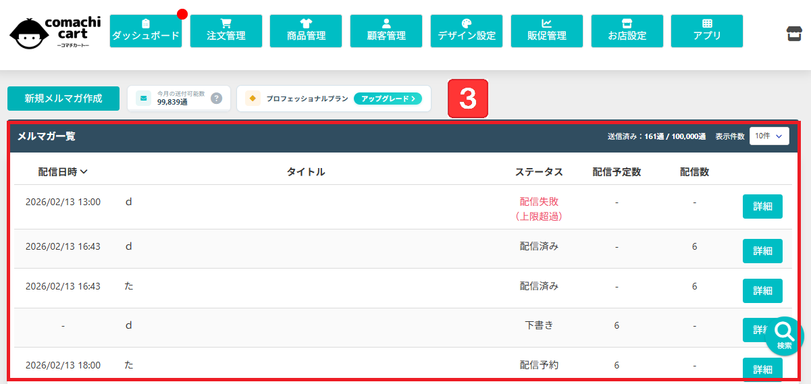Open デザイン設定 menu
This screenshot has height=384, width=811.
point(467,31)
